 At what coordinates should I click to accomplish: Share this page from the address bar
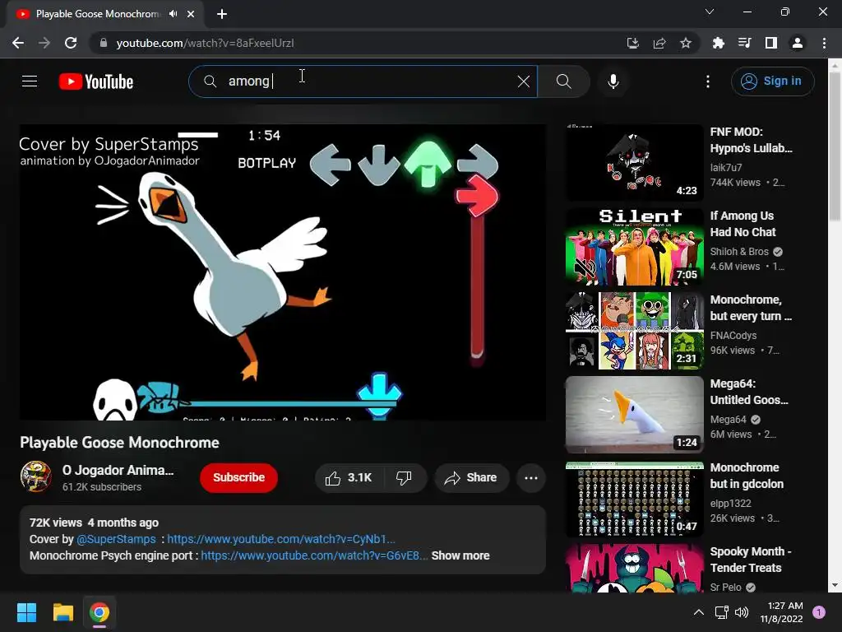coord(659,43)
